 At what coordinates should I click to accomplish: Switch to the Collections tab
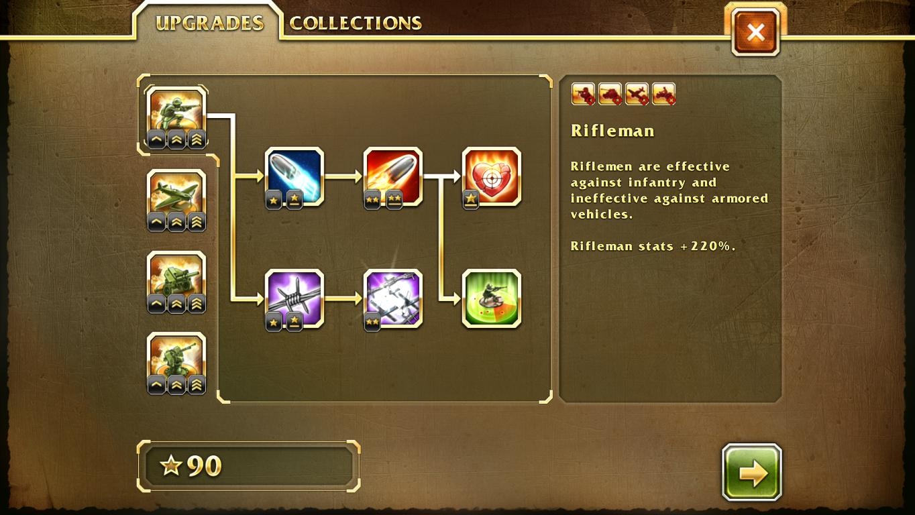click(356, 23)
